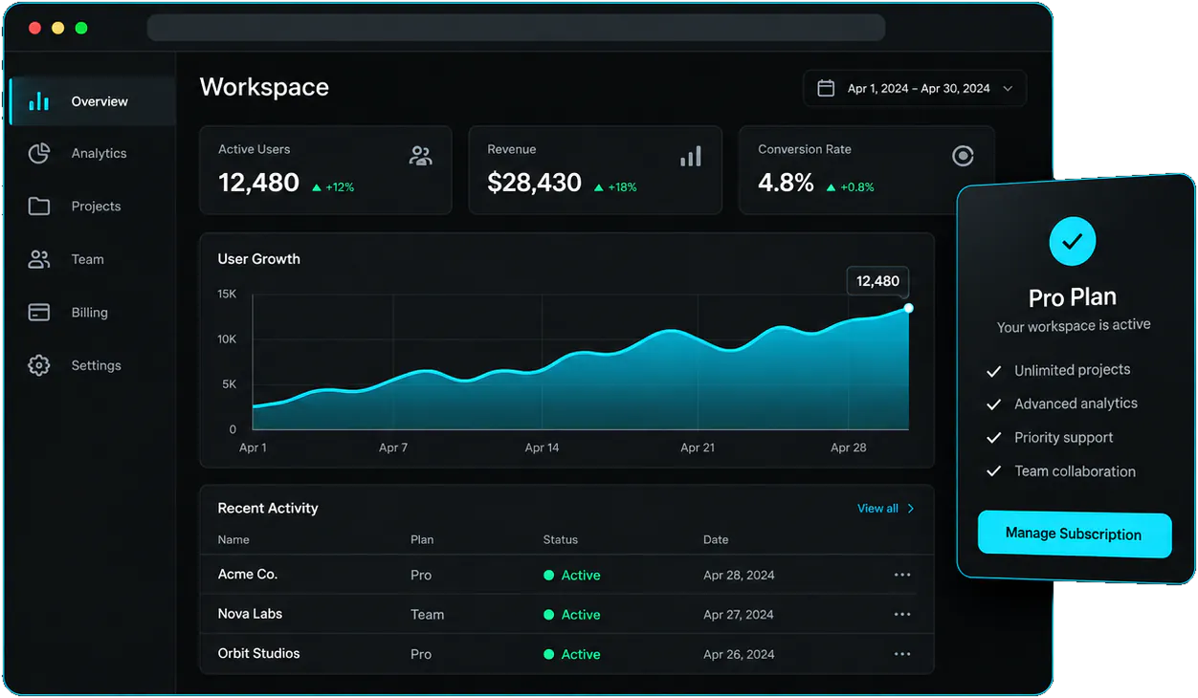Click the Pro Plan checkmark badge
Image resolution: width=1198 pixels, height=698 pixels.
coord(1073,242)
